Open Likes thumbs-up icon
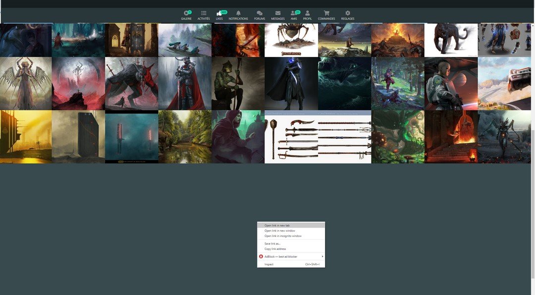535x295 pixels. click(219, 13)
